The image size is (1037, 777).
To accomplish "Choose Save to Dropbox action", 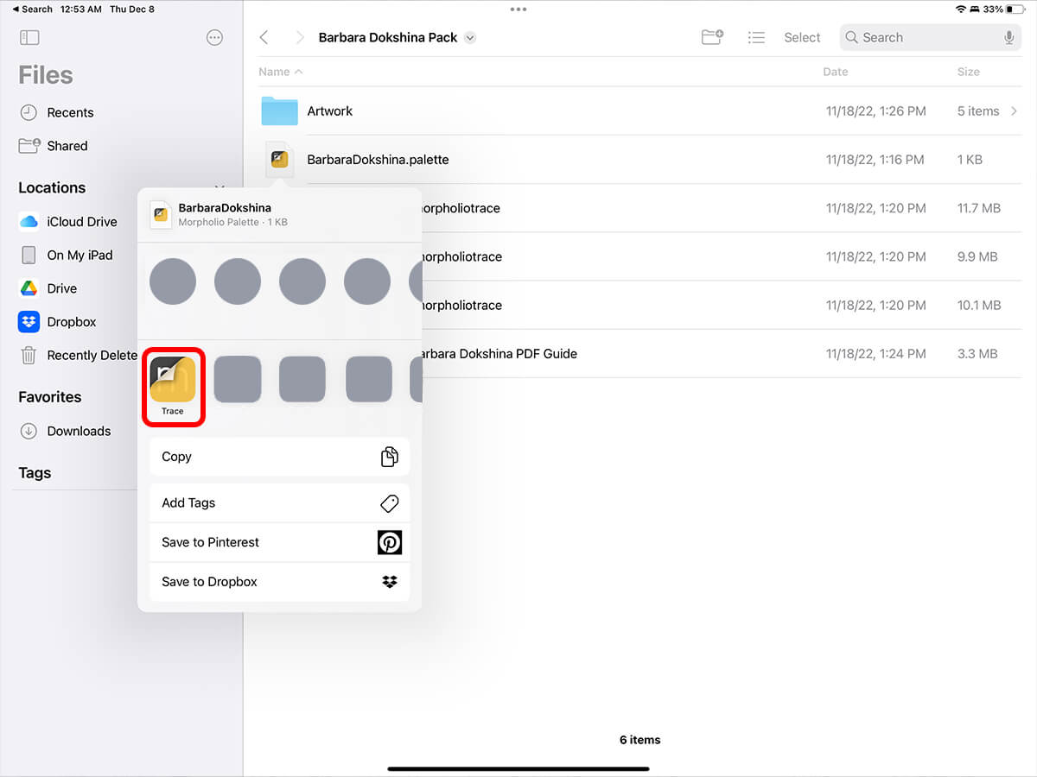I will click(x=279, y=582).
